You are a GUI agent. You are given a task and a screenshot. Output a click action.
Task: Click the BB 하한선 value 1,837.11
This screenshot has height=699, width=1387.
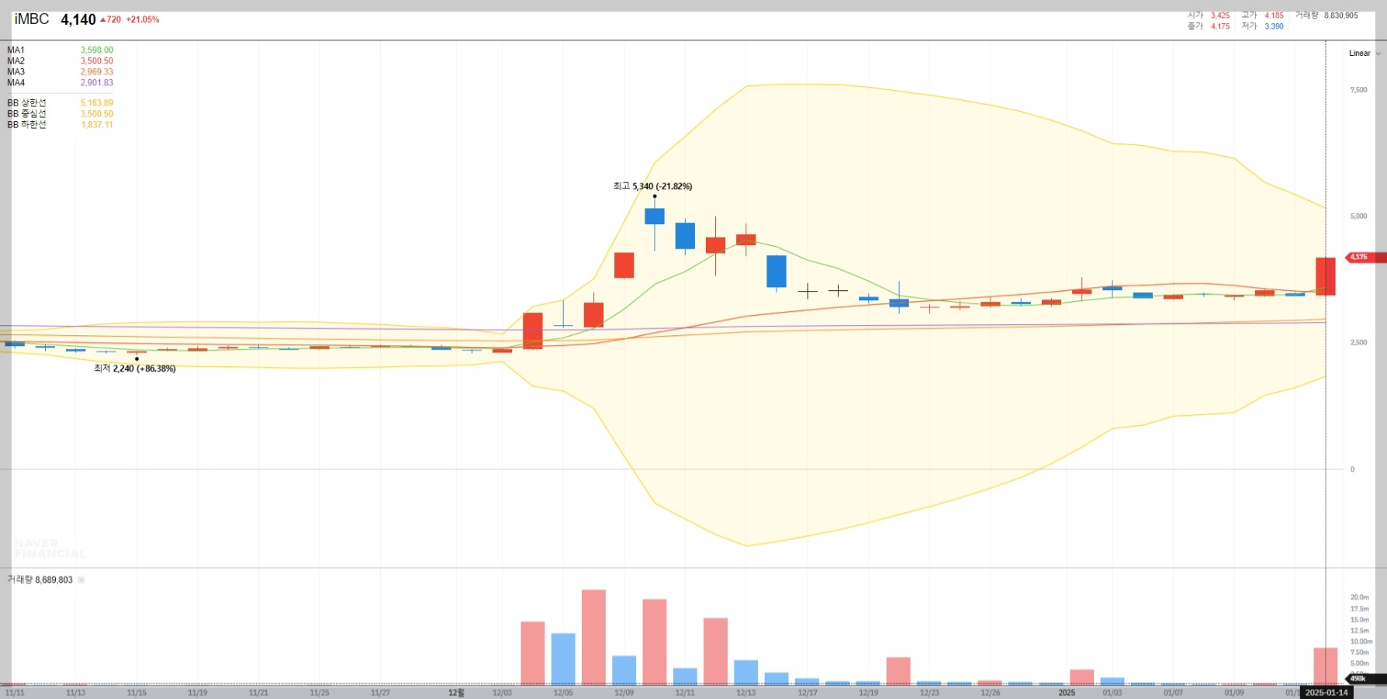97,124
